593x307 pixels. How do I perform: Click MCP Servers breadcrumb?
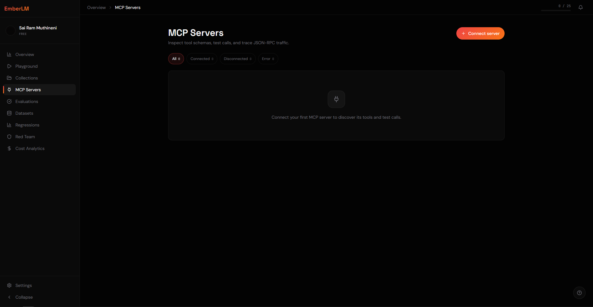coord(128,7)
